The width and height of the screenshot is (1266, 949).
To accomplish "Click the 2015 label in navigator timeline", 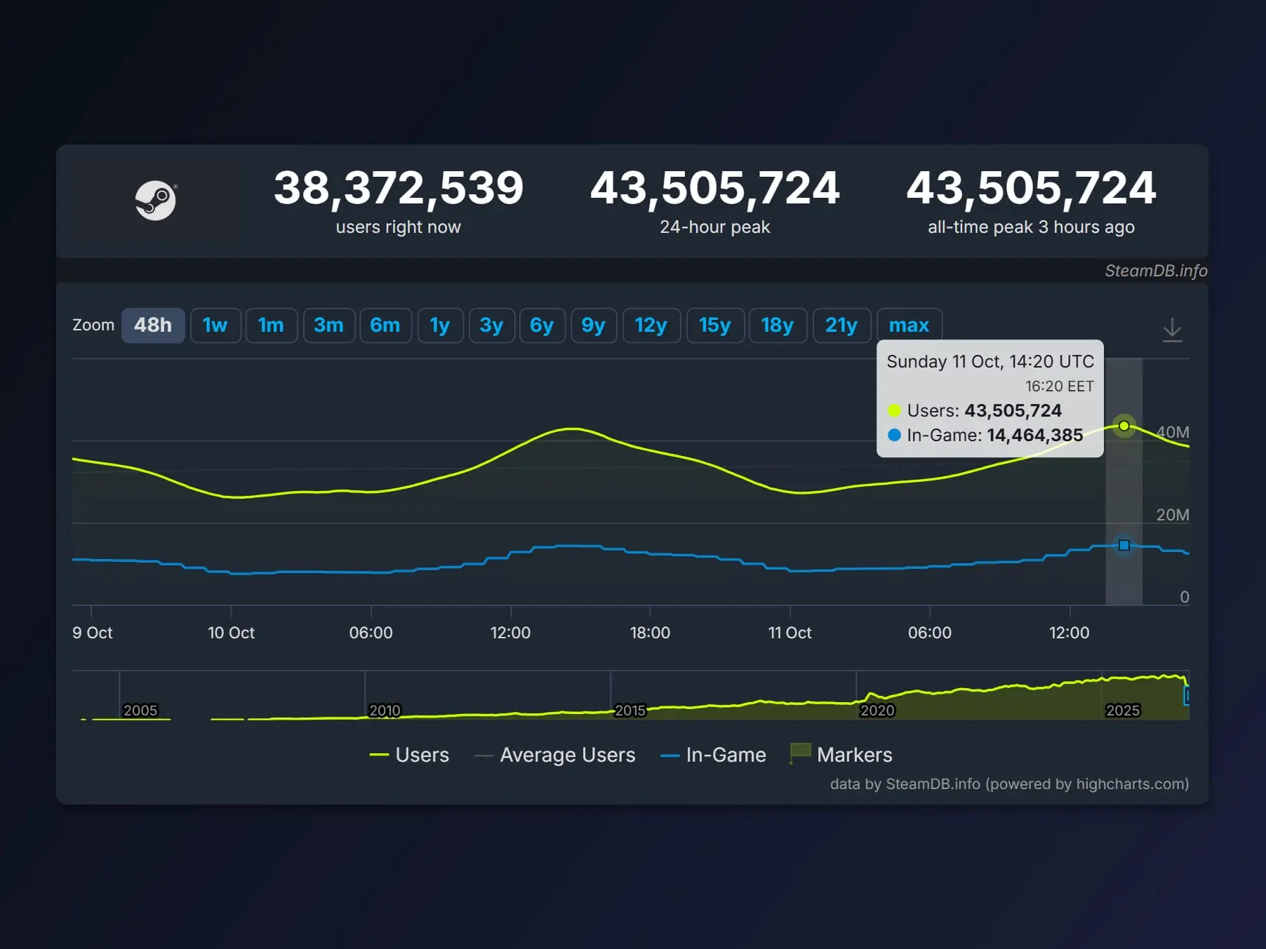I will [x=630, y=711].
